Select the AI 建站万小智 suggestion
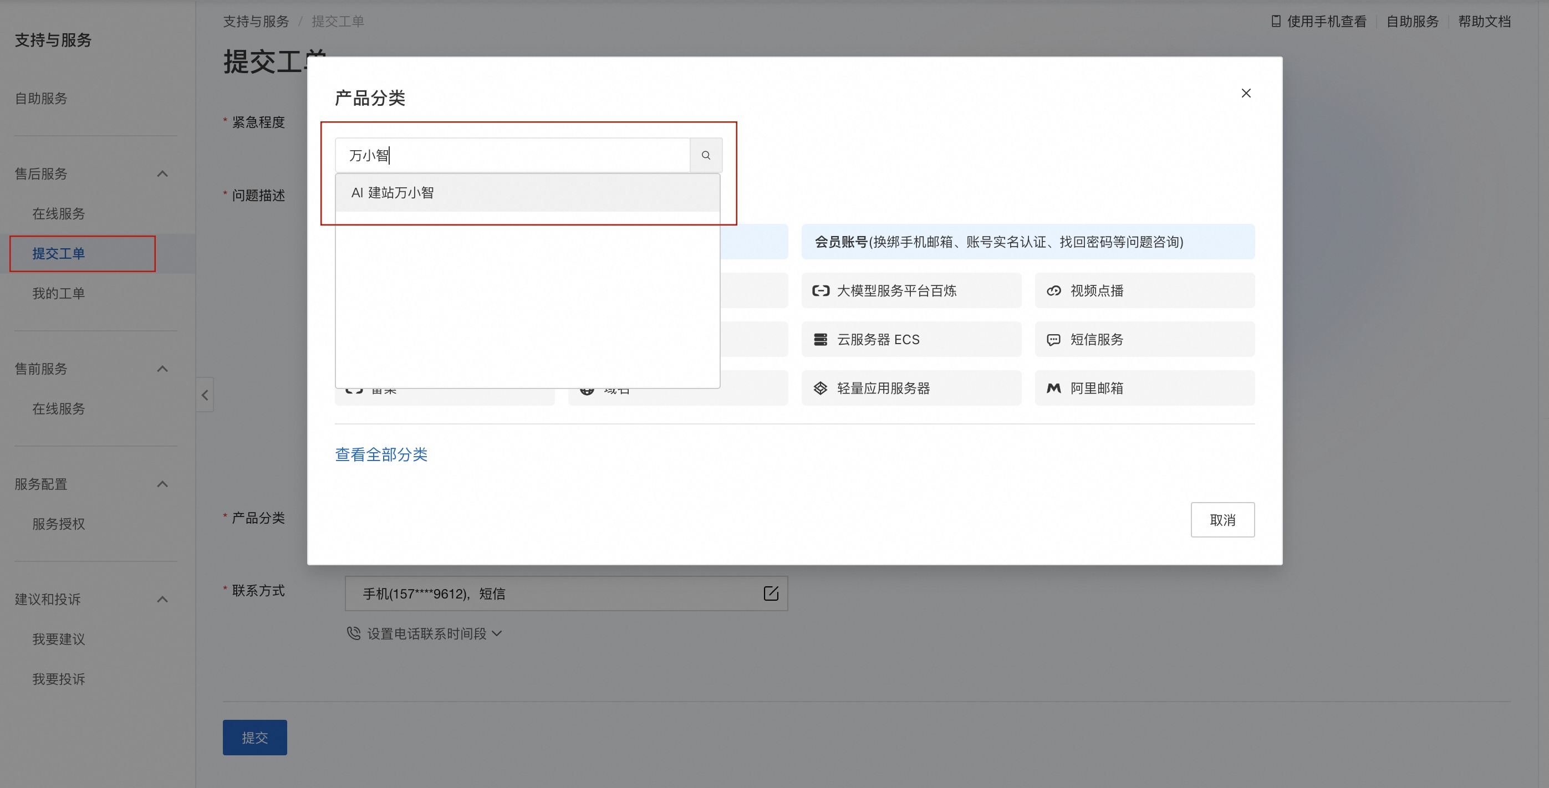The width and height of the screenshot is (1549, 788). [x=527, y=193]
